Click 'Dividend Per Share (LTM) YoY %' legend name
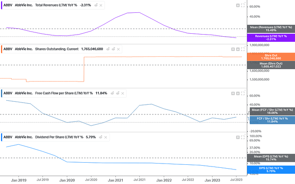The image size is (295, 184). pyautogui.click(x=59, y=137)
